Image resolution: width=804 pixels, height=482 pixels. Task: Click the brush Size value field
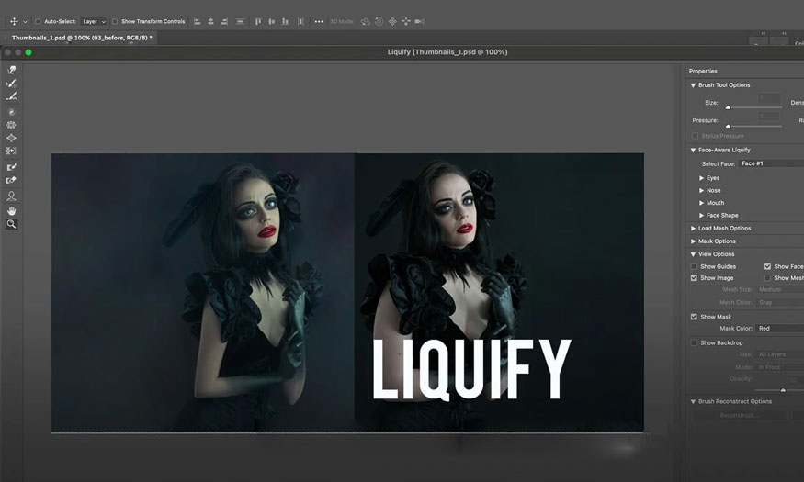[x=769, y=98]
